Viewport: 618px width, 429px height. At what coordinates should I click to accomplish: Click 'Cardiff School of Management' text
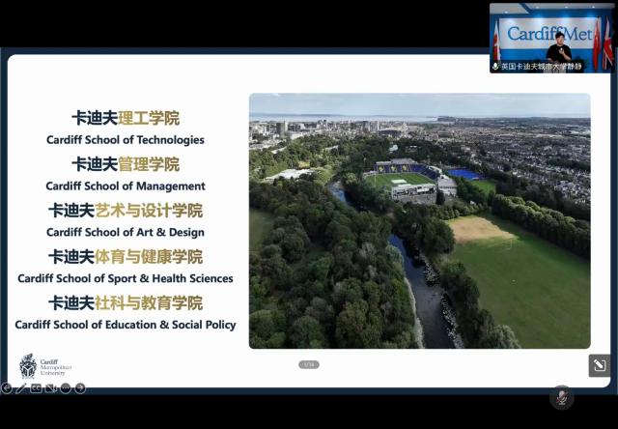coord(126,186)
